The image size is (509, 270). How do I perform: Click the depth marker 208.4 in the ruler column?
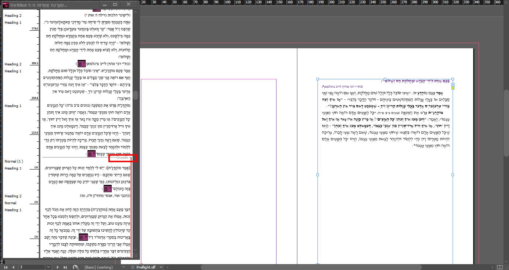pos(35,98)
